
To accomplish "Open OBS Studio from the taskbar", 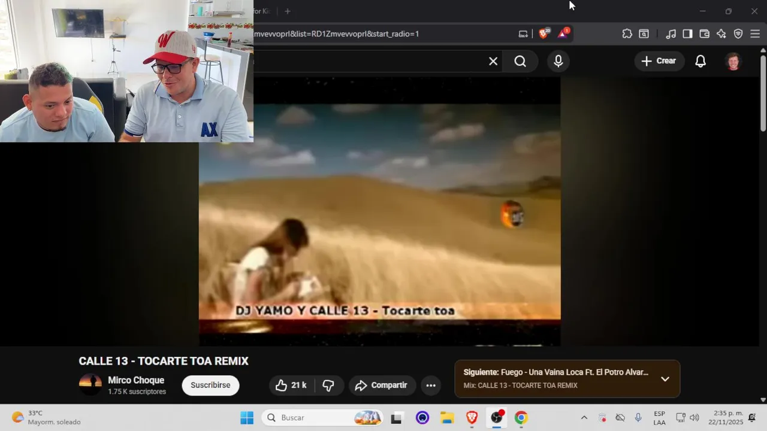I will [x=497, y=418].
